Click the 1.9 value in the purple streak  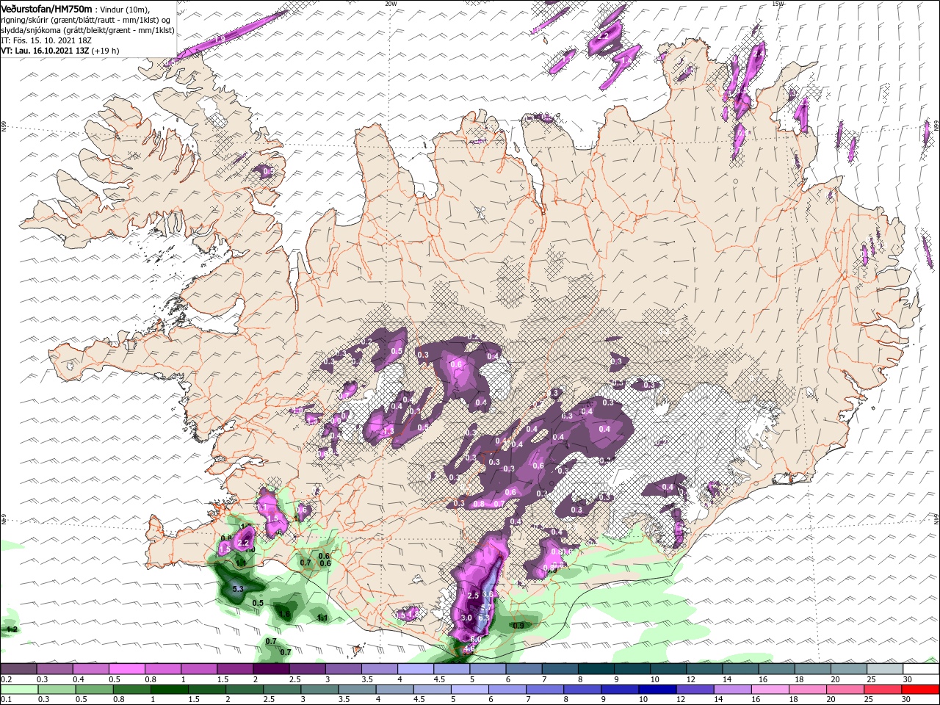tap(220, 38)
